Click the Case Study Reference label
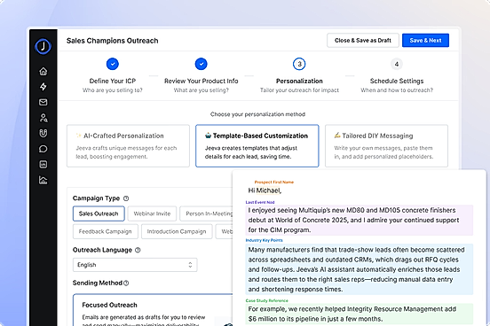 coord(267,300)
